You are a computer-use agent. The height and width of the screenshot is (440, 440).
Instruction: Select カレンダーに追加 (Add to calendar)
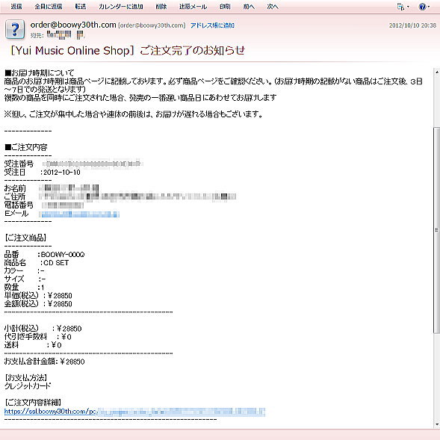point(121,7)
